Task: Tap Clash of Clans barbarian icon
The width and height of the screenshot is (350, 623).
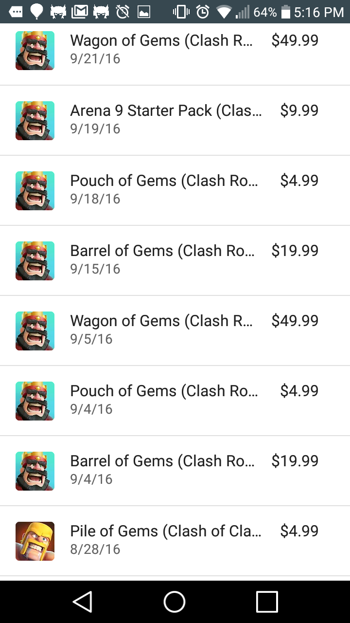Action: coord(35,541)
